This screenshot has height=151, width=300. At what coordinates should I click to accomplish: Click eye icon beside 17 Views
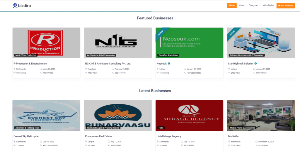86,146
